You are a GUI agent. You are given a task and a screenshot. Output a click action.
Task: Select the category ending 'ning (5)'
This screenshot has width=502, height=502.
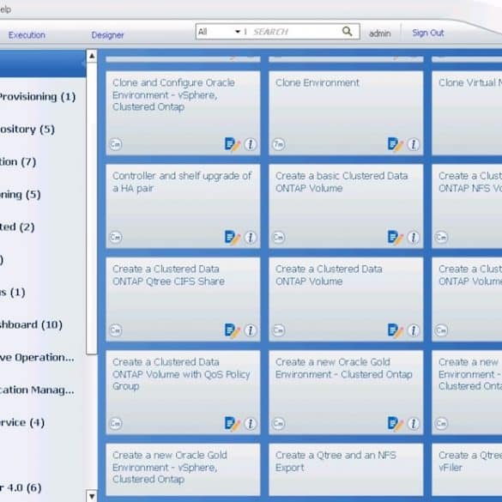pos(21,195)
